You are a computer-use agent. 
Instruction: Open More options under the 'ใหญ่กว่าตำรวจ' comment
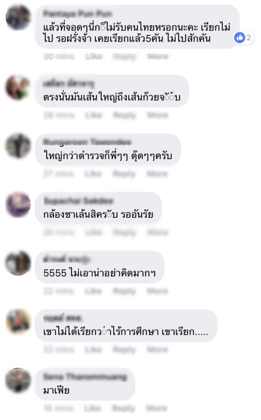[x=158, y=174]
